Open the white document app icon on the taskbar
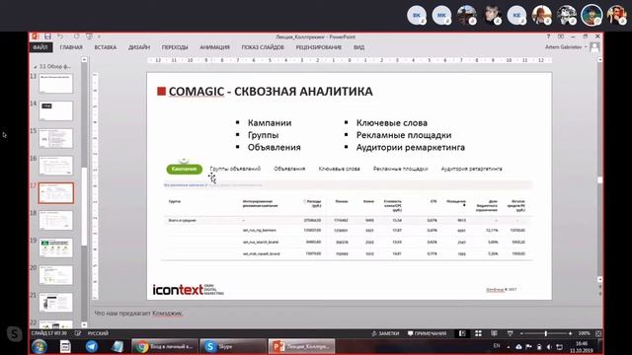Screen dimensions: 632x355 click(x=65, y=346)
